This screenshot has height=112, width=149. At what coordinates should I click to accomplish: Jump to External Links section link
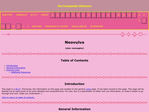pos(13,70)
